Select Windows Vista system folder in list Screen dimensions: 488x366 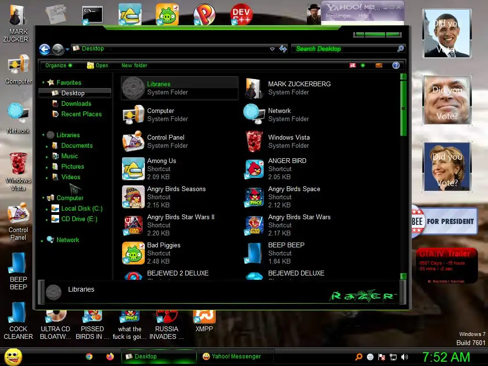(x=301, y=141)
